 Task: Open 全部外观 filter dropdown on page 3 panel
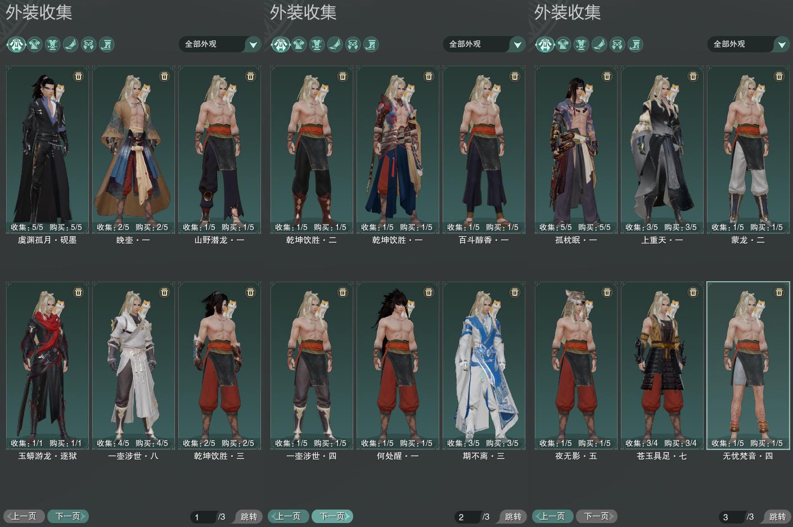[x=749, y=44]
